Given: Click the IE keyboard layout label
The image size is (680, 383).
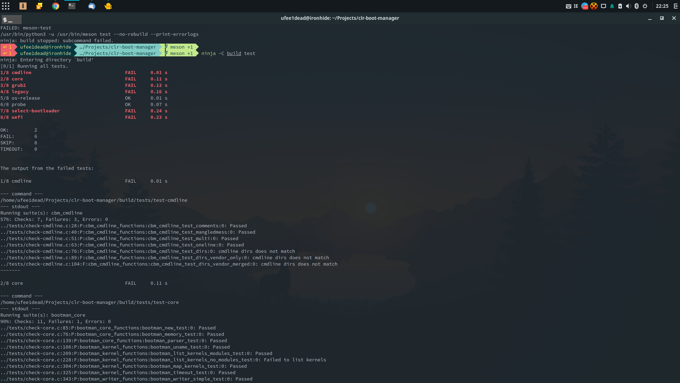Looking at the screenshot, I should pos(576,6).
